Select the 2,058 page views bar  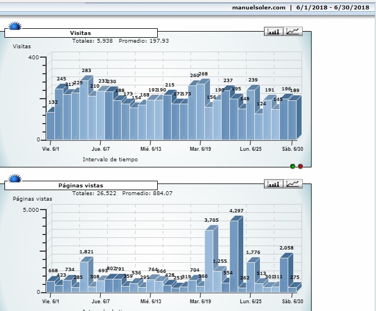point(284,274)
